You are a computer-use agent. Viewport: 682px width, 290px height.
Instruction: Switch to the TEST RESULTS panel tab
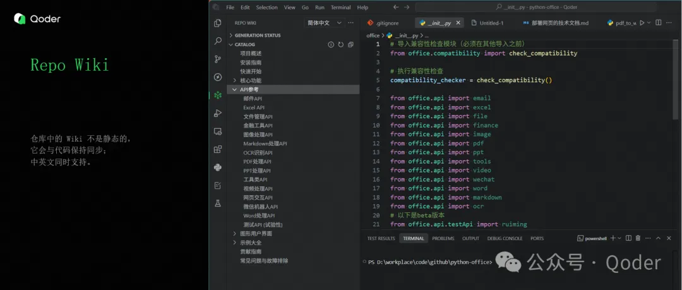(381, 239)
